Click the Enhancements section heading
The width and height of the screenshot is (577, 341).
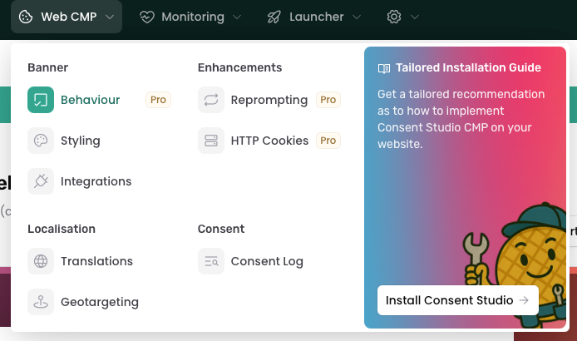[240, 67]
